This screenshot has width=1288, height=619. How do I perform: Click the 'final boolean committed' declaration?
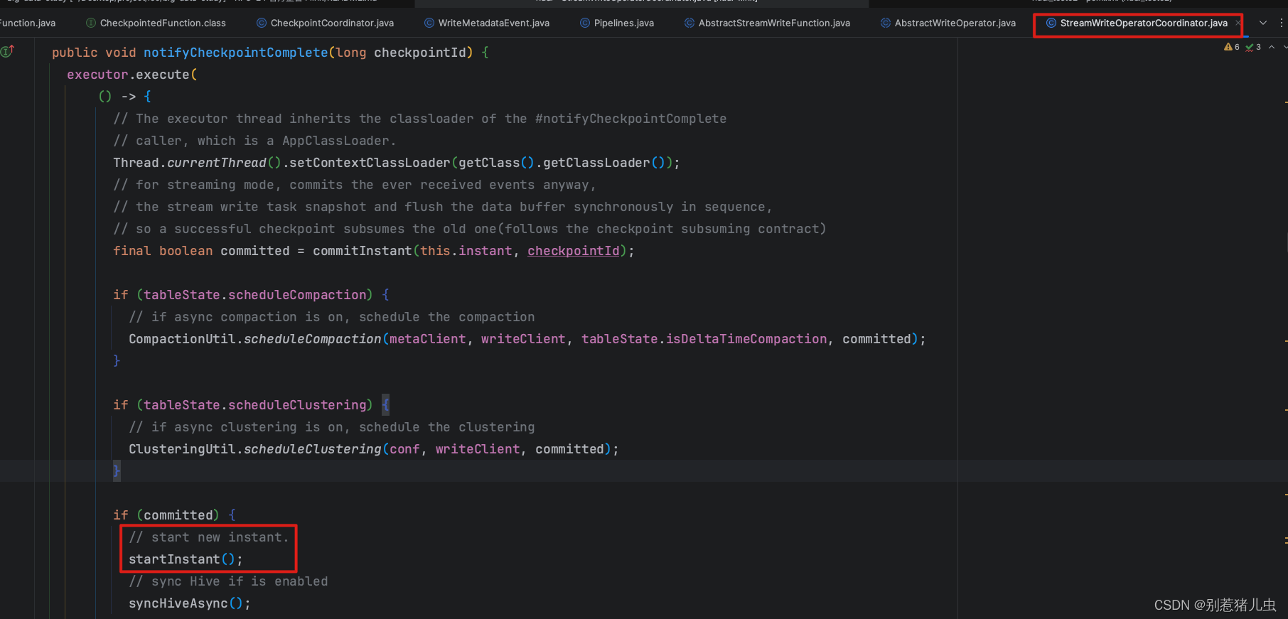201,251
